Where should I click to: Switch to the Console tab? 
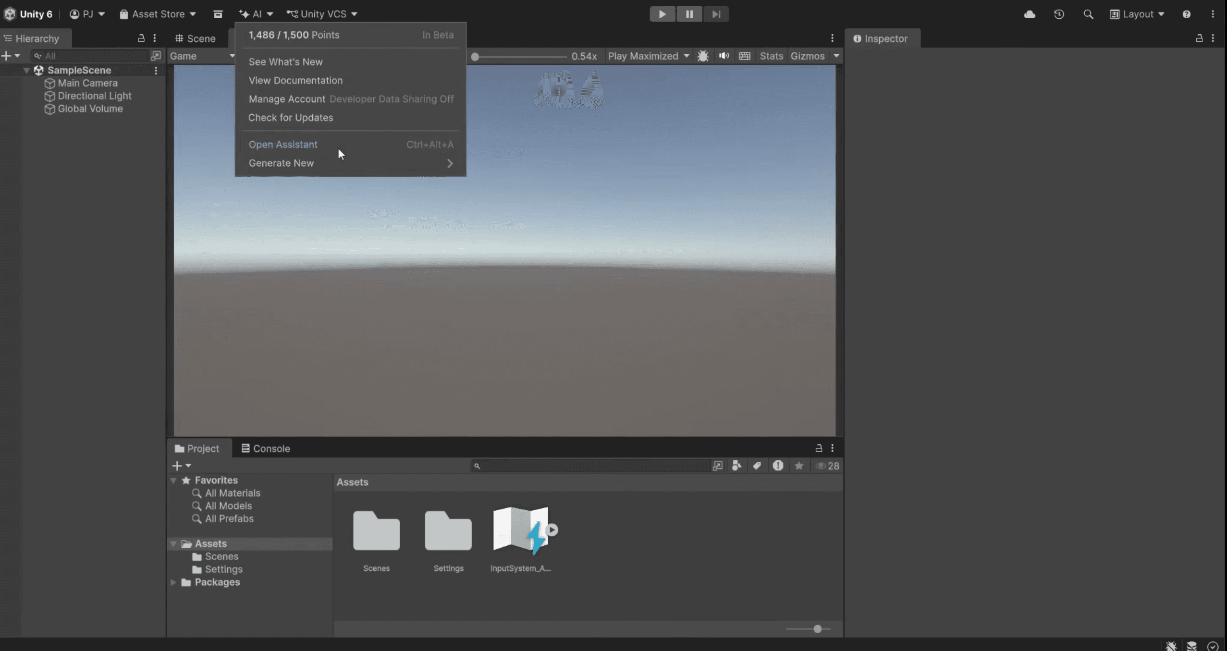point(266,448)
